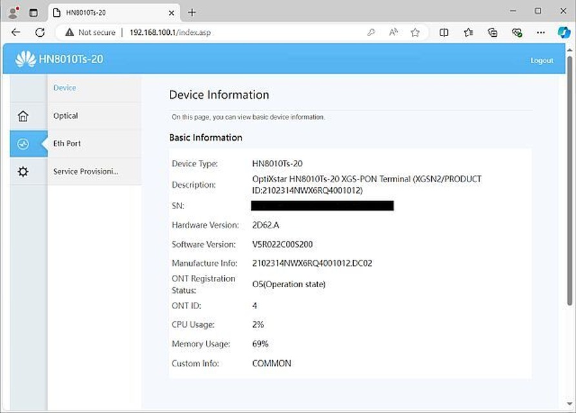Click the Manufacture Info label
Image resolution: width=576 pixels, height=413 pixels.
[204, 263]
